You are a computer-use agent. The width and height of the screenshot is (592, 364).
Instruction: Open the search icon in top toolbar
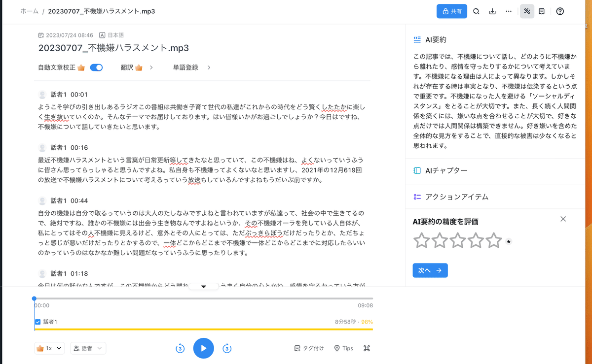476,11
